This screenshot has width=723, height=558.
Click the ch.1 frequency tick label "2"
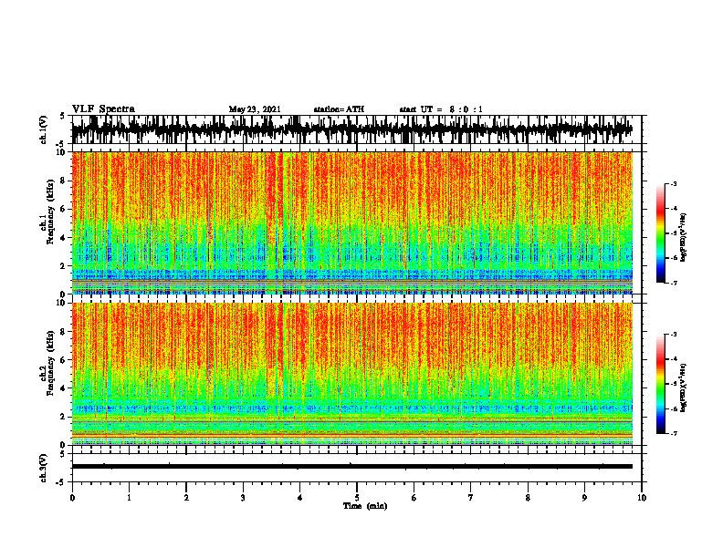(64, 266)
